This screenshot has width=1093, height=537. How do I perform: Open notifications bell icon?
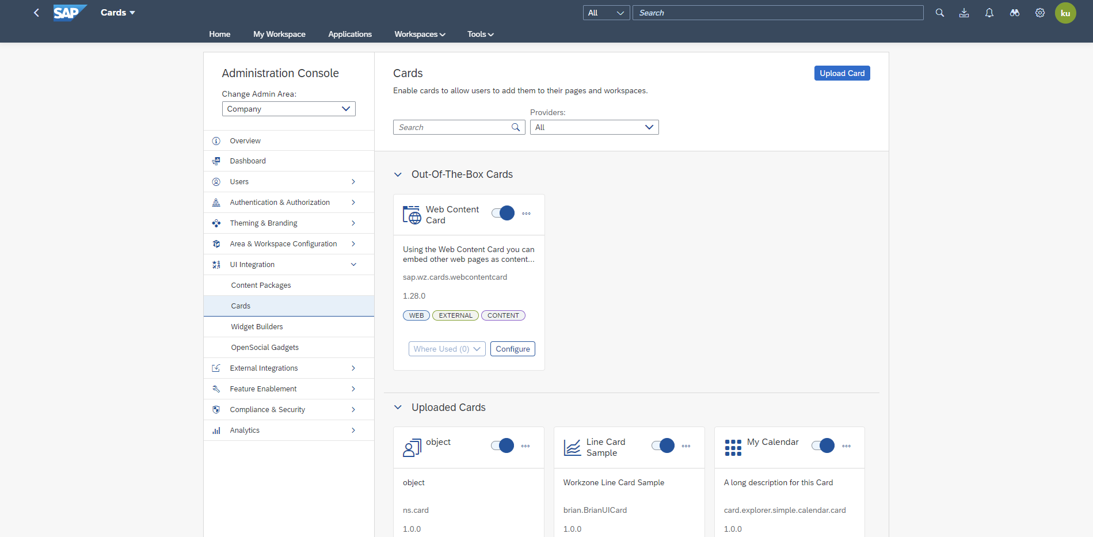click(989, 13)
